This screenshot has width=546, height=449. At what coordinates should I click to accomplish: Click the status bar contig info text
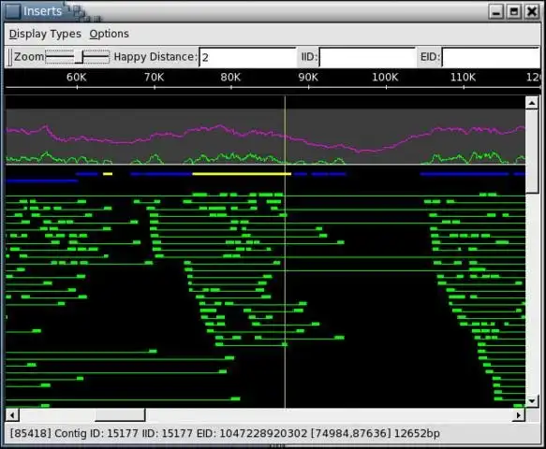[225, 434]
